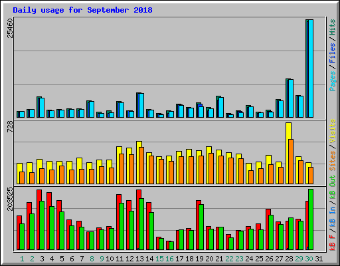Click the blue "Files" legend label
Image resolution: width=340 pixels, height=266 pixels.
333,53
